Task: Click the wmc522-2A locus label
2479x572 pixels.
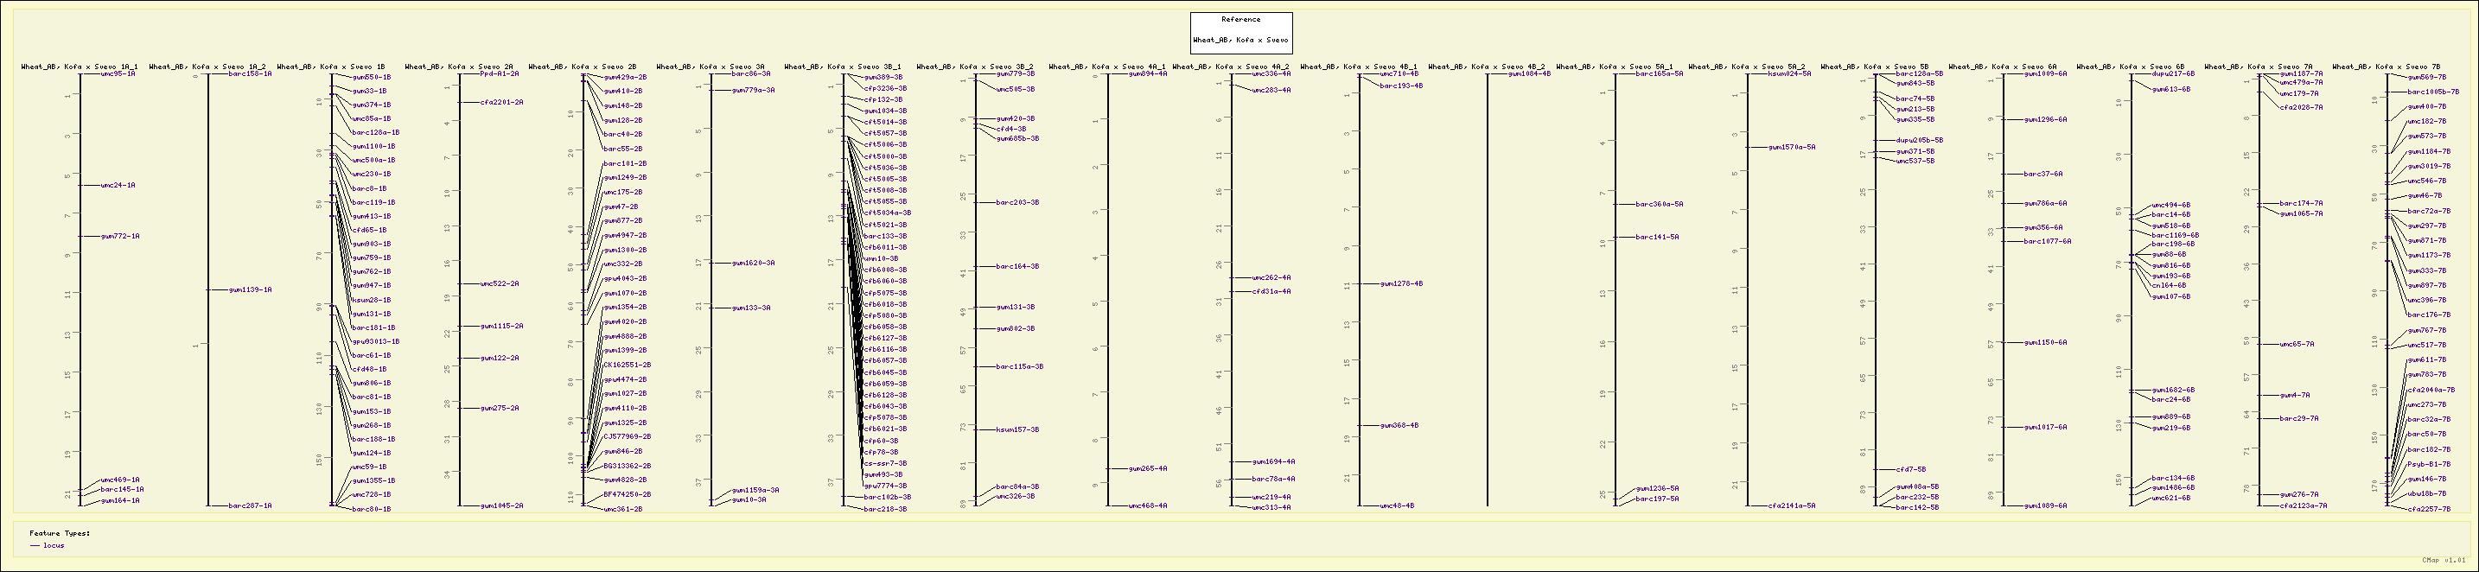Action: coord(500,283)
